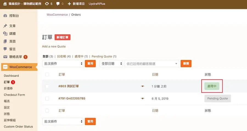The height and width of the screenshot is (131, 247).
Task: Open the registered customer filter dropdown
Action: pyautogui.click(x=152, y=64)
